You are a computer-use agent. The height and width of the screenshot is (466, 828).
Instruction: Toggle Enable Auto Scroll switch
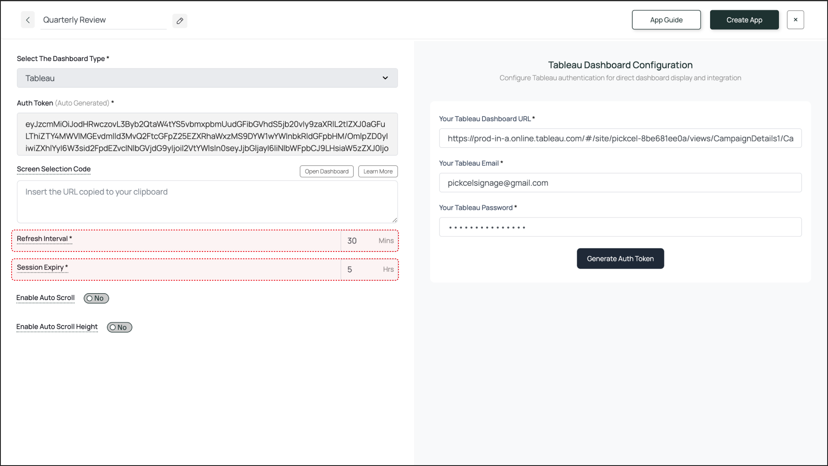96,298
